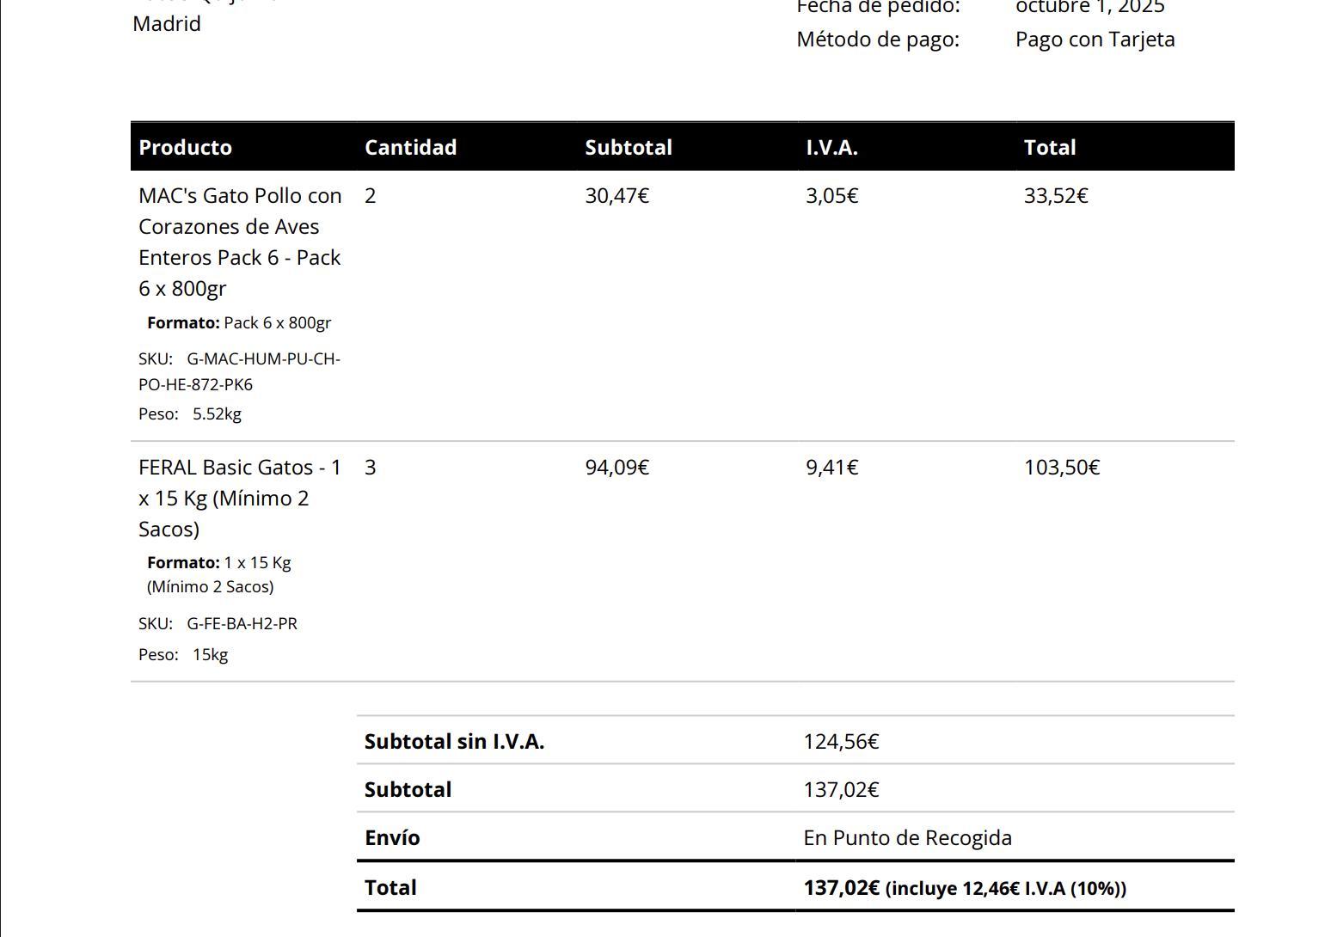Image resolution: width=1331 pixels, height=937 pixels.
Task: Click the 9,41€ I.V.A. amount
Action: [831, 468]
